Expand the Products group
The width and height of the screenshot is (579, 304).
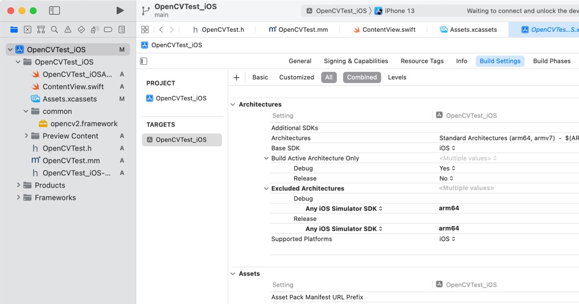click(x=18, y=185)
